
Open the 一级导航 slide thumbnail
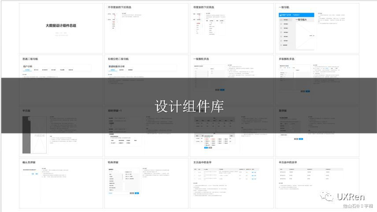tap(317, 28)
